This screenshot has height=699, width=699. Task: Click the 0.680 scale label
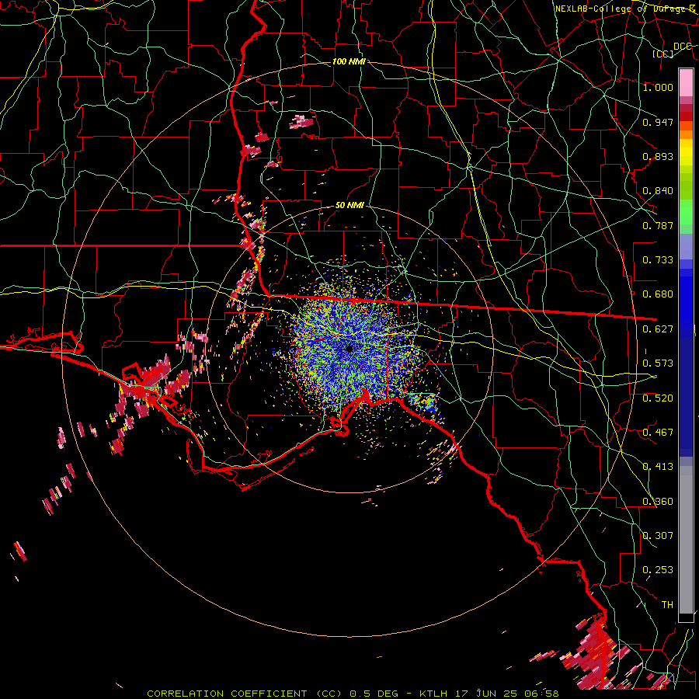658,294
